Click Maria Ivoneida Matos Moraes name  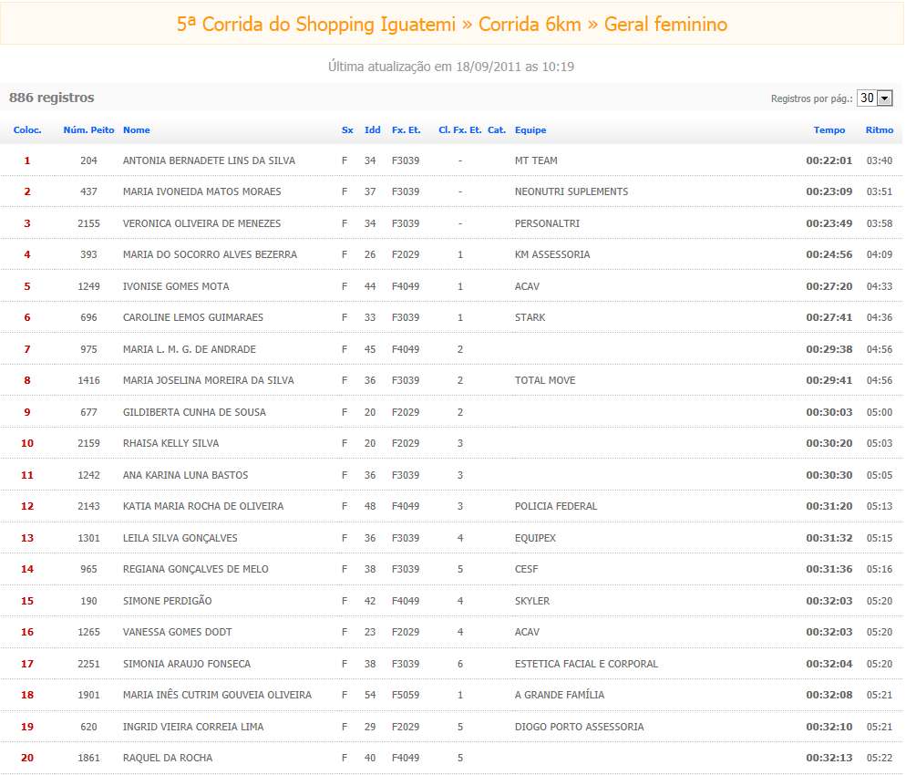pyautogui.click(x=201, y=191)
